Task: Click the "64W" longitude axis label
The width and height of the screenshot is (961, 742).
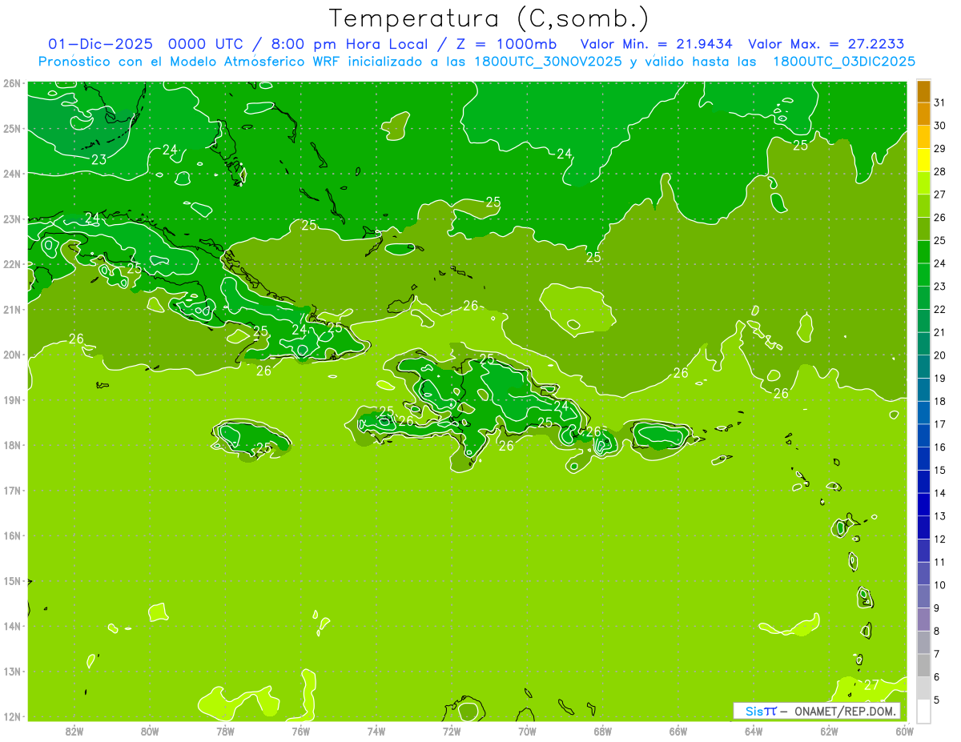Action: click(753, 731)
